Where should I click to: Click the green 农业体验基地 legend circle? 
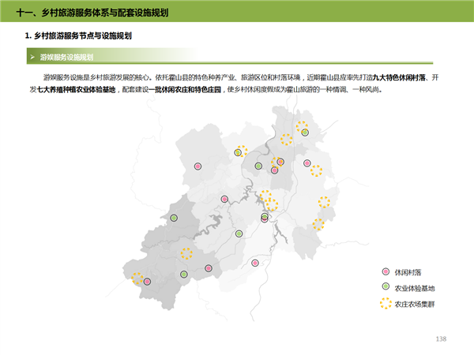[385, 286]
